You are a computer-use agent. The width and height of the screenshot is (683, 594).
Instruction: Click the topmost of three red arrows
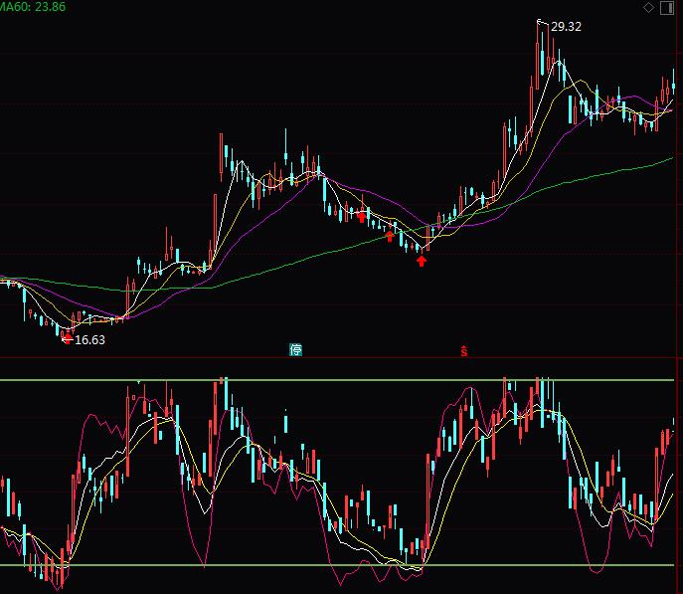[x=361, y=217]
